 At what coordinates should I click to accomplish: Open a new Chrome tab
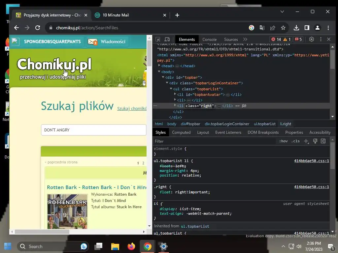pos(177,15)
